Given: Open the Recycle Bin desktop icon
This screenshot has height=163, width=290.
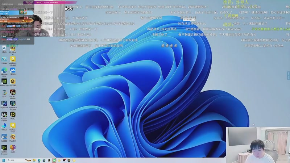Looking at the screenshot, I should pyautogui.click(x=4, y=48).
